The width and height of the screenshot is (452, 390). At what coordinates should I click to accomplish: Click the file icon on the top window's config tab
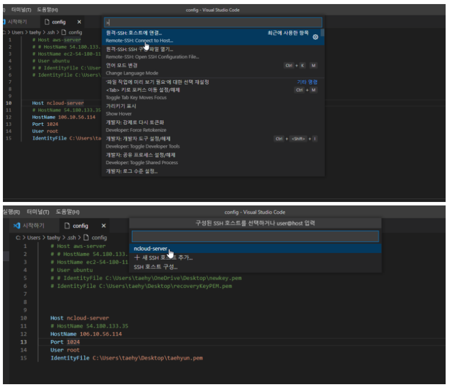coord(47,22)
